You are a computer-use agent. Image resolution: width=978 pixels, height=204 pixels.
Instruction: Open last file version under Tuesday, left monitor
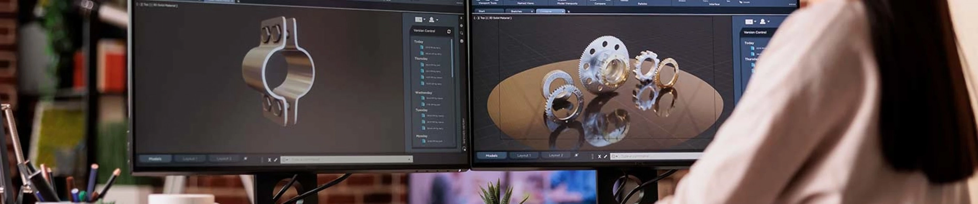click(x=433, y=129)
